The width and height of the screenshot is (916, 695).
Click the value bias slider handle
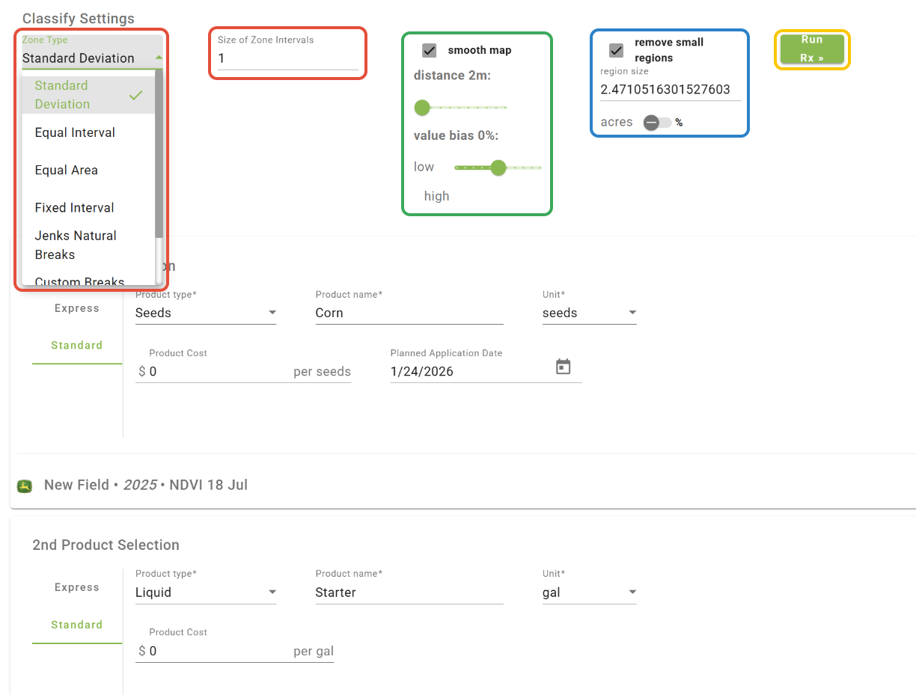click(498, 168)
